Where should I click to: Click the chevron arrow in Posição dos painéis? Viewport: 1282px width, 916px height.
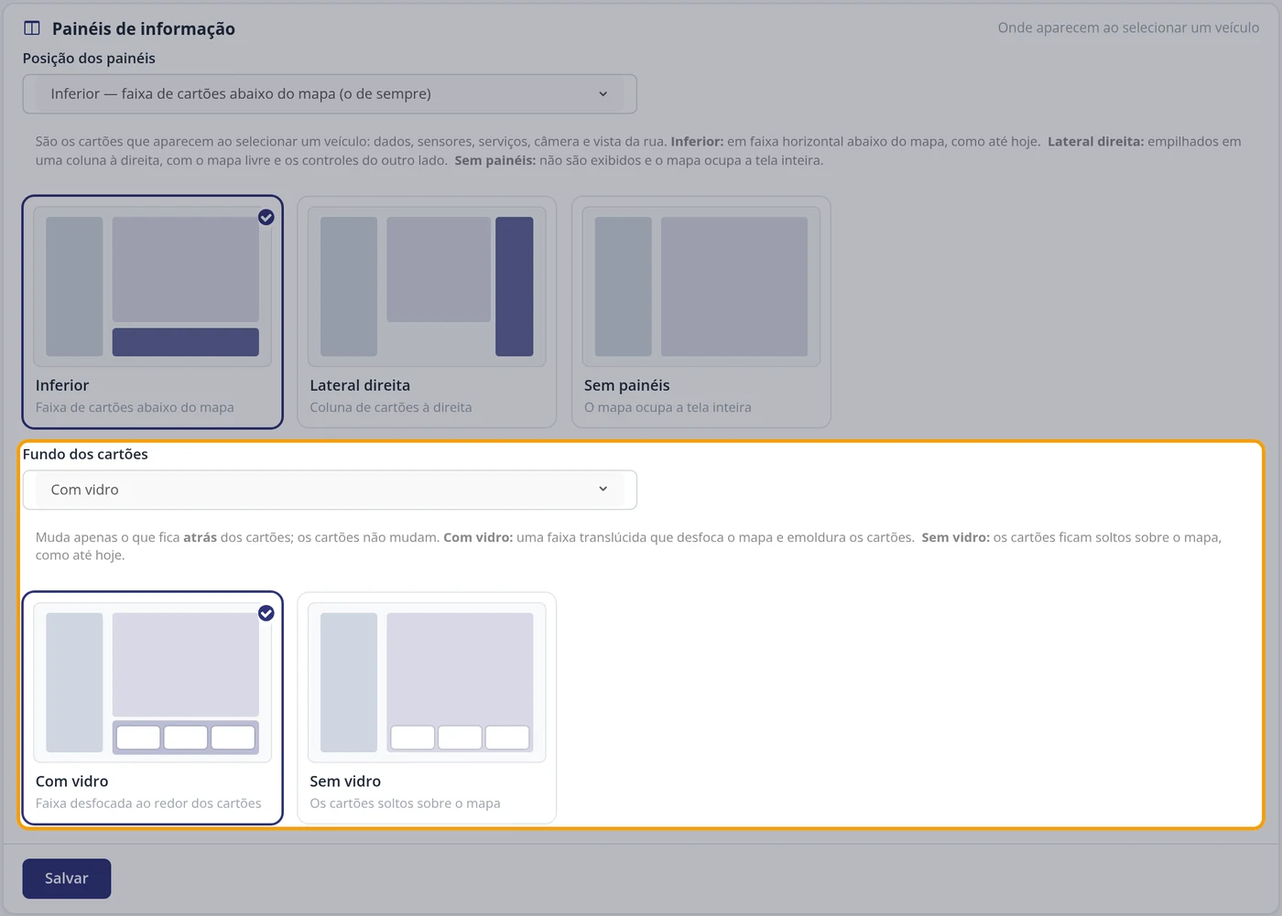click(x=603, y=94)
